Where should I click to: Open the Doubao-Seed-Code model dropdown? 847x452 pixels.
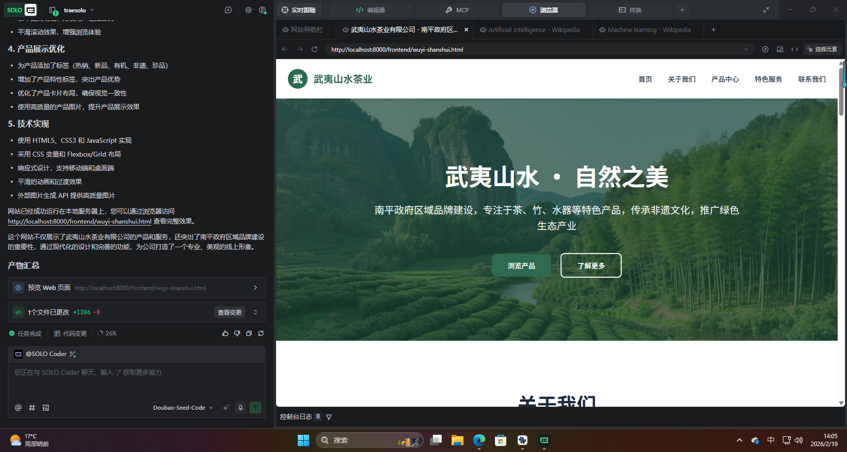coord(182,408)
